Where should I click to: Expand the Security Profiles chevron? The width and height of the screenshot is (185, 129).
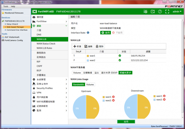point(66,88)
